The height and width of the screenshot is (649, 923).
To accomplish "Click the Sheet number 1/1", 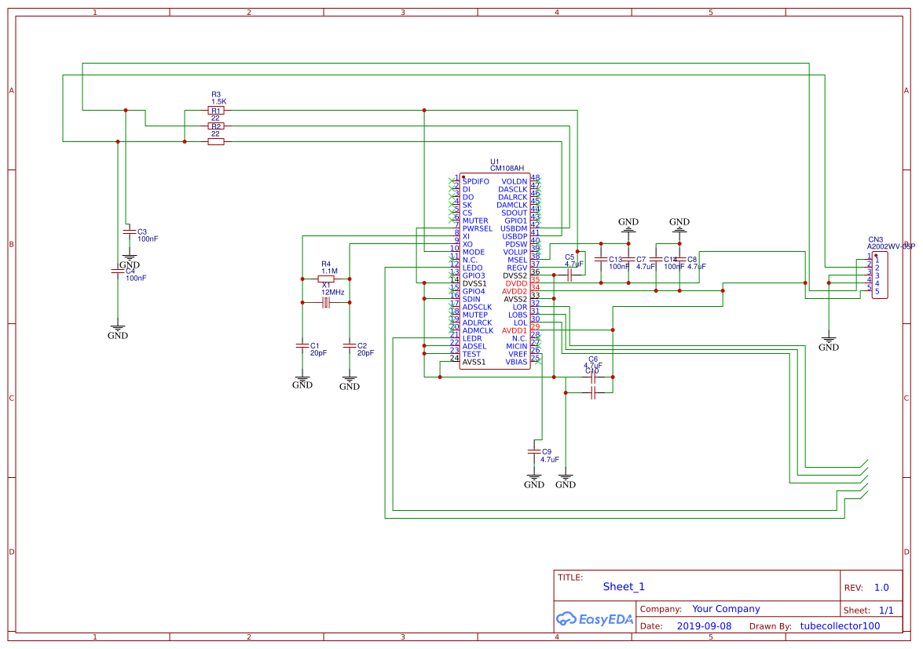I will [x=886, y=611].
